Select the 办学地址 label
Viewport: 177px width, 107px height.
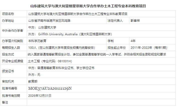coord(8,21)
